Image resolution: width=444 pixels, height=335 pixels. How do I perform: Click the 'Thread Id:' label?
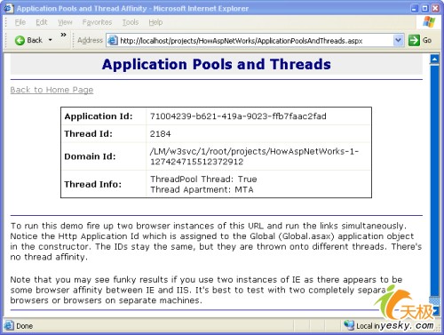click(x=88, y=134)
